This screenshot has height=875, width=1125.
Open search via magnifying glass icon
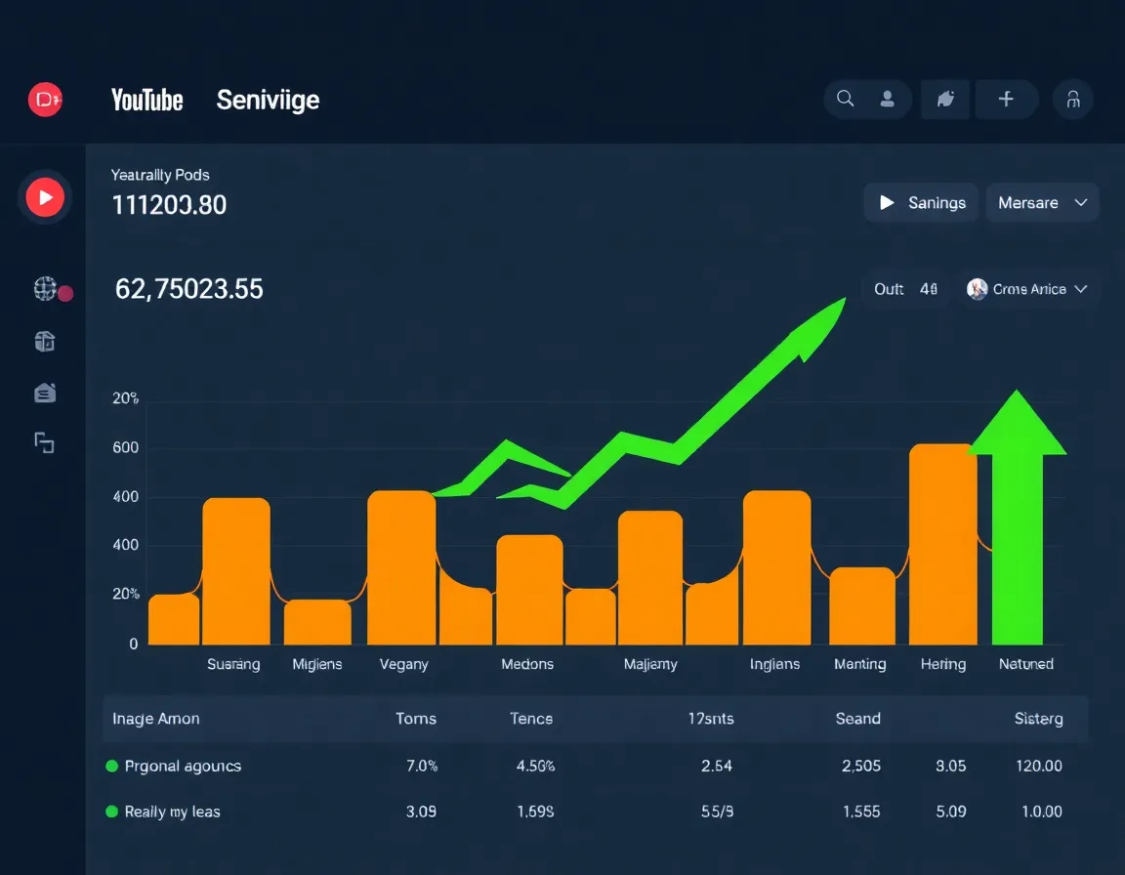846,99
